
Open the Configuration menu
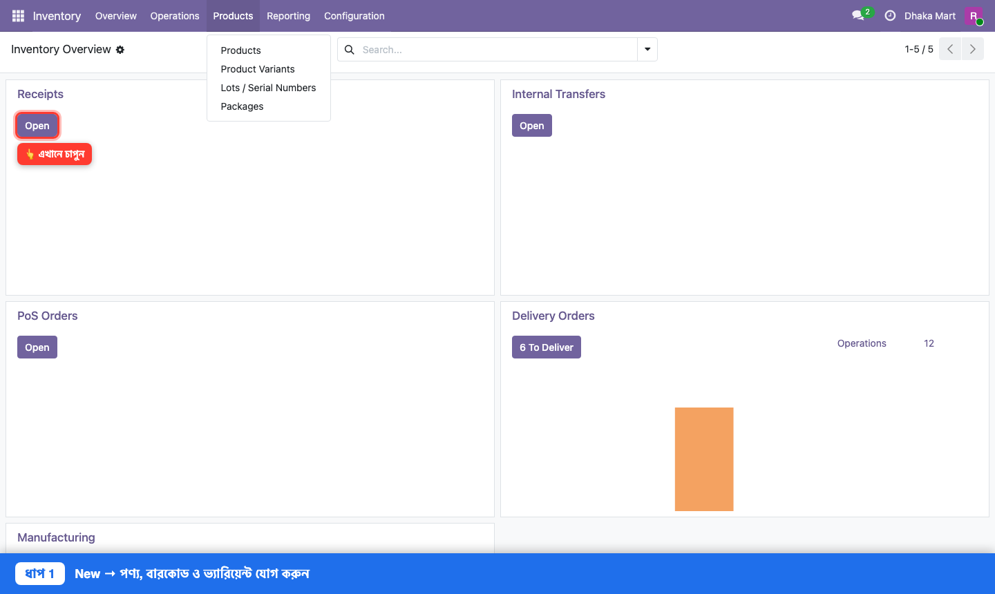(x=354, y=16)
